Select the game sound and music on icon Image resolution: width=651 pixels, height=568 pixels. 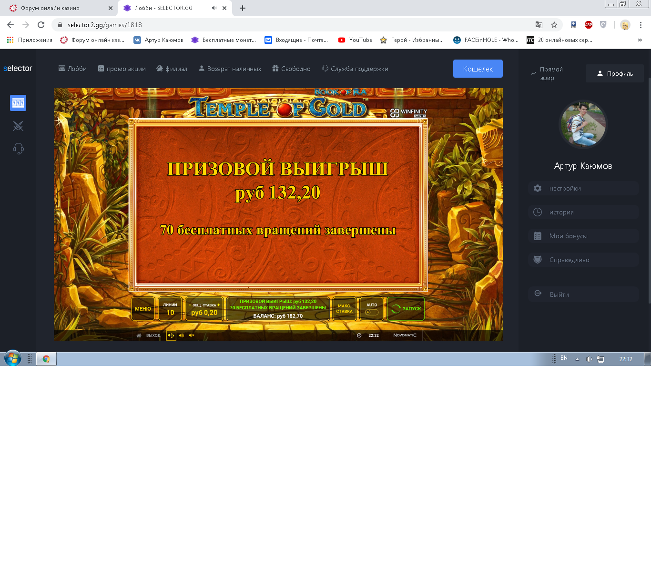[171, 335]
